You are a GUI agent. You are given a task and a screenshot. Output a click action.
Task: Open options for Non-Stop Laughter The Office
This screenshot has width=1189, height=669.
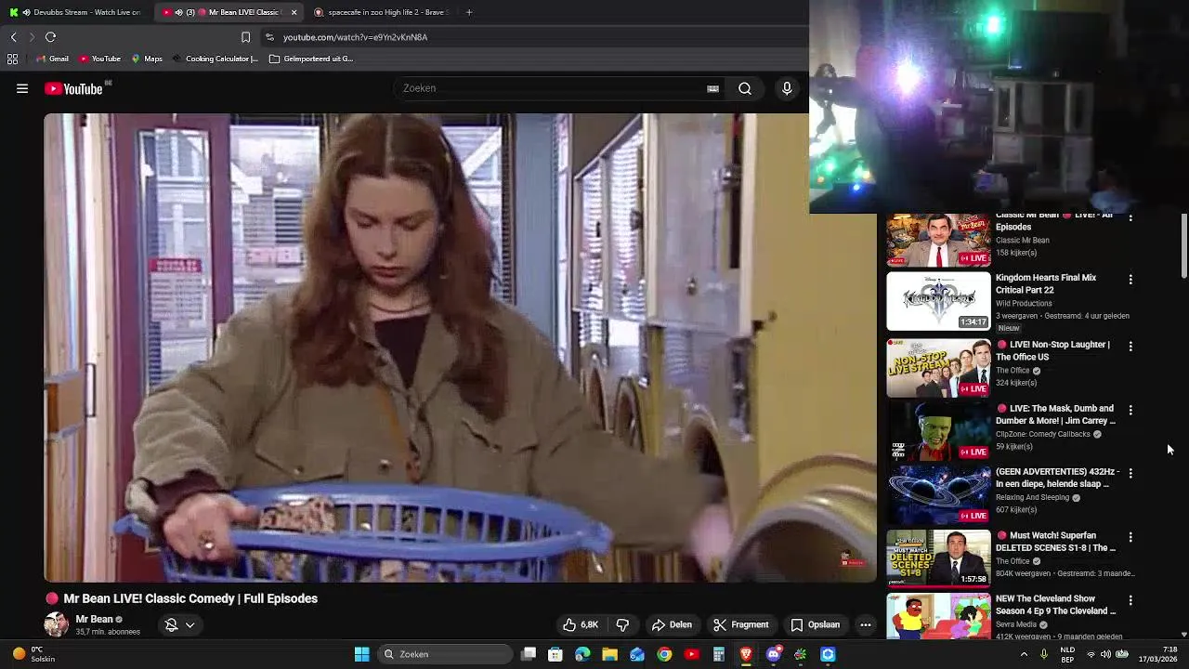click(1130, 346)
